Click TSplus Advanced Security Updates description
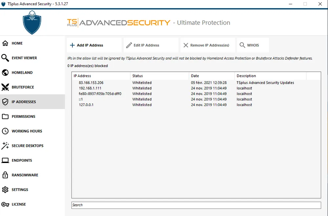 265,83
